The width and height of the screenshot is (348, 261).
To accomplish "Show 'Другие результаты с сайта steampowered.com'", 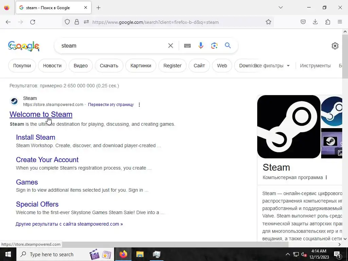I will [69, 224].
